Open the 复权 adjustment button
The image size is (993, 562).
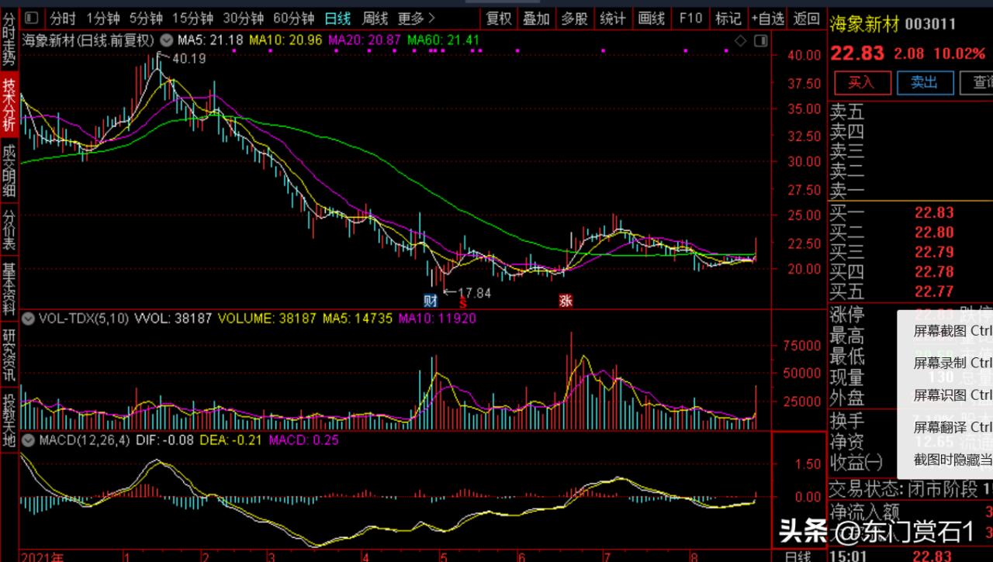coord(498,18)
